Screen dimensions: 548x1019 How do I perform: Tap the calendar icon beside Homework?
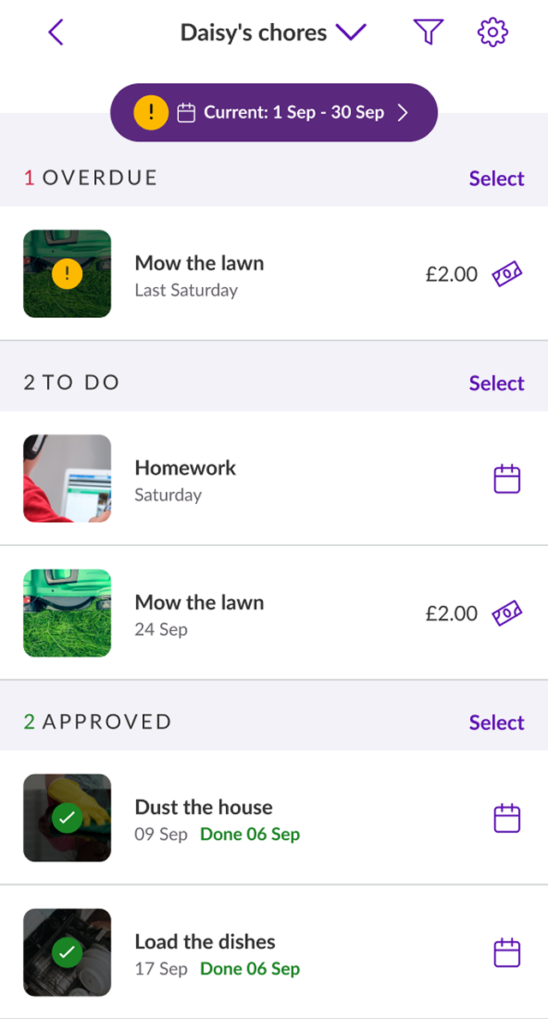tap(507, 479)
